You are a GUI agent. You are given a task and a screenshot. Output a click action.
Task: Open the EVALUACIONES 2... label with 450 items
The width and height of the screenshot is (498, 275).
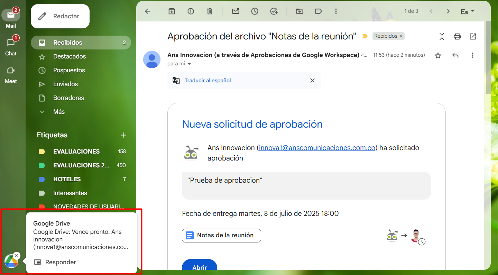coord(81,165)
